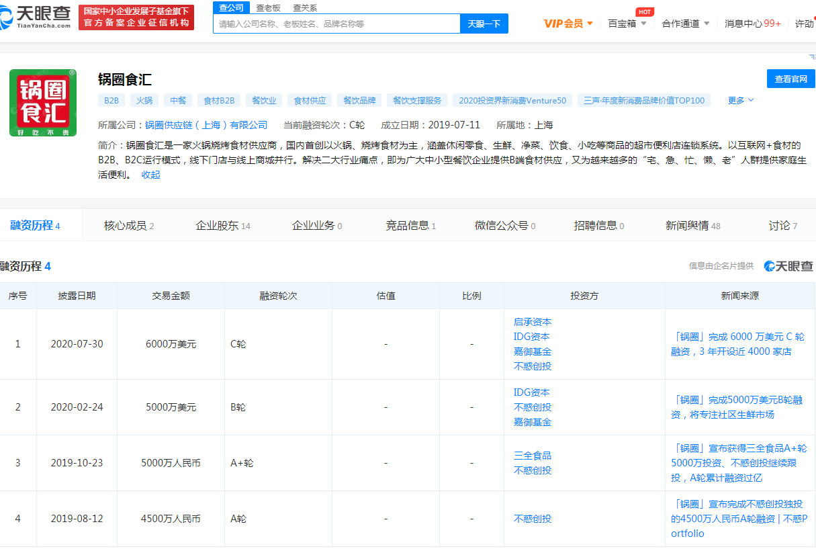
Task: Open the 招聘信息 tab
Action: (599, 226)
